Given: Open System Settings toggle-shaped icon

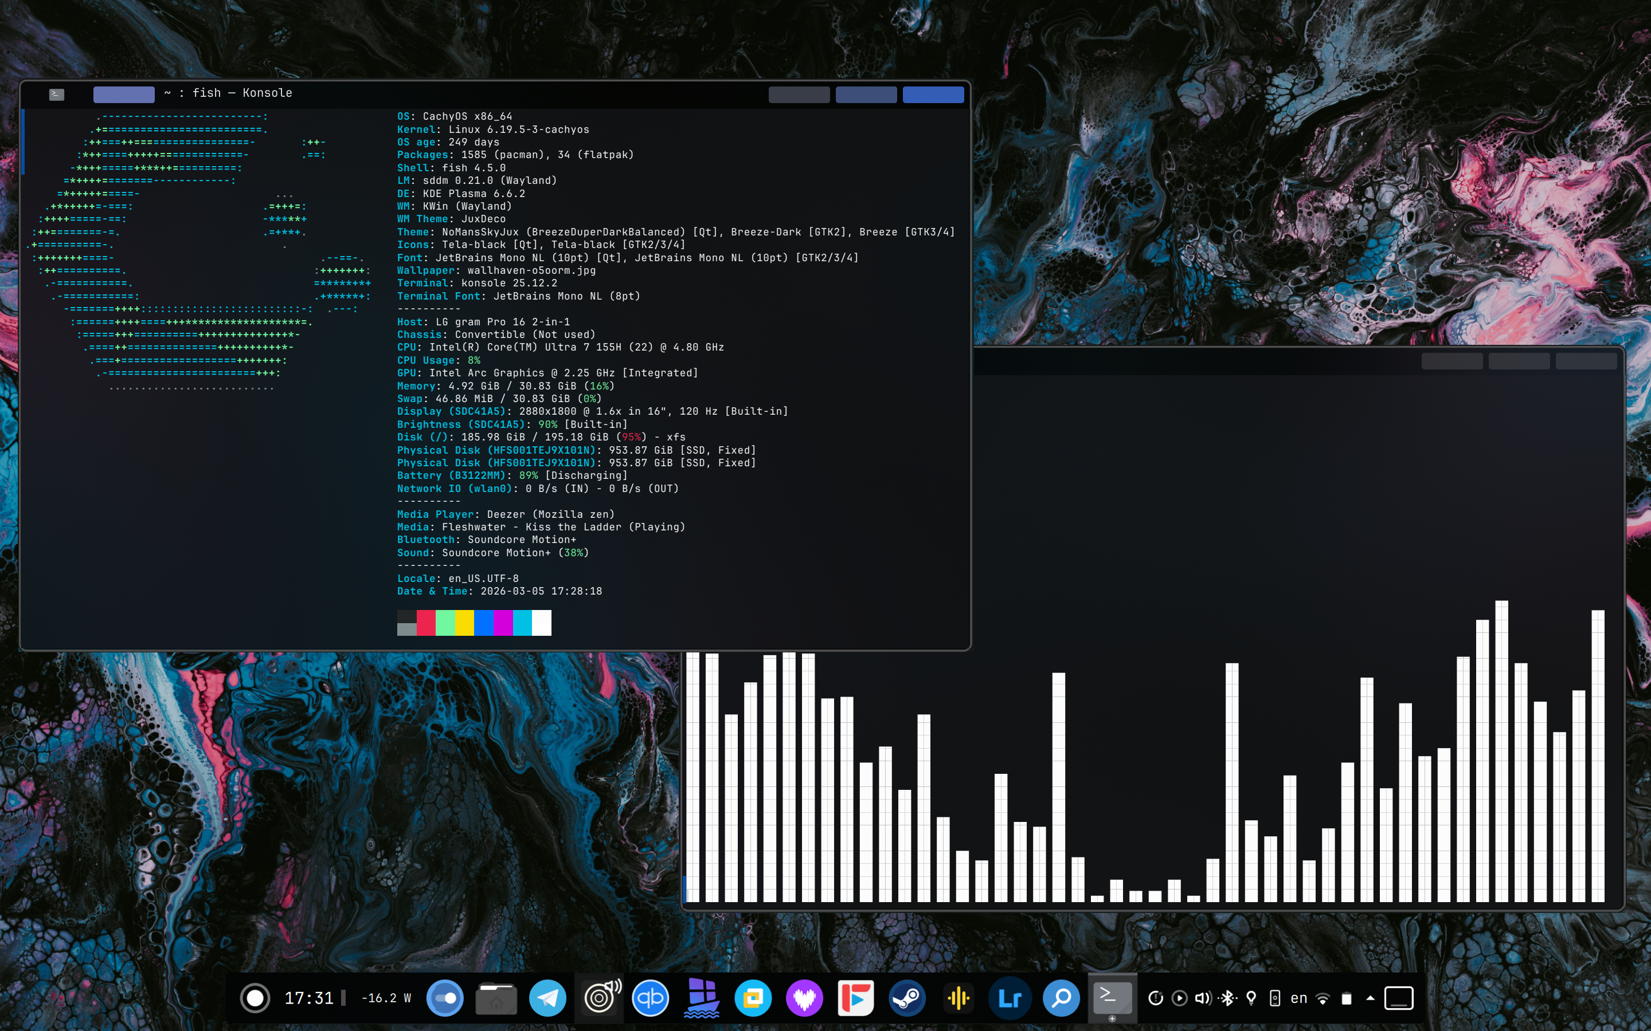Looking at the screenshot, I should pos(445,998).
